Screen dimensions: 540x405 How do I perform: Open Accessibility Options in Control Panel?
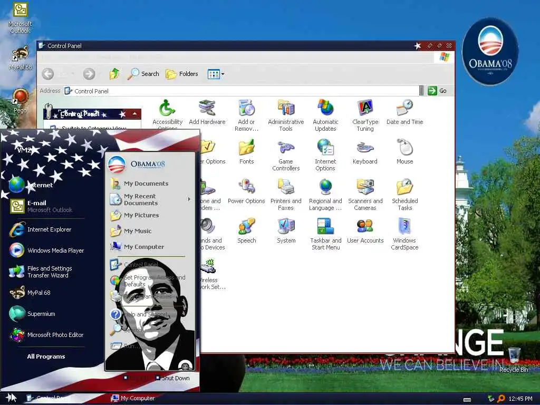pyautogui.click(x=167, y=114)
